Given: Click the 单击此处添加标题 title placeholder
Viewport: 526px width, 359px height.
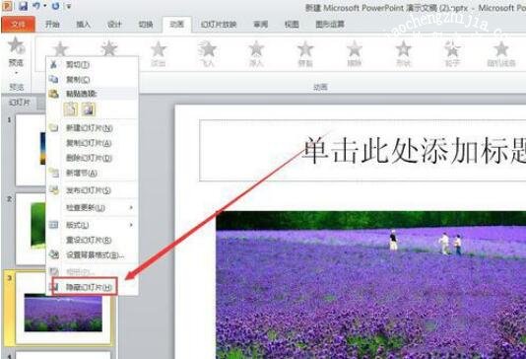Looking at the screenshot, I should pyautogui.click(x=362, y=151).
